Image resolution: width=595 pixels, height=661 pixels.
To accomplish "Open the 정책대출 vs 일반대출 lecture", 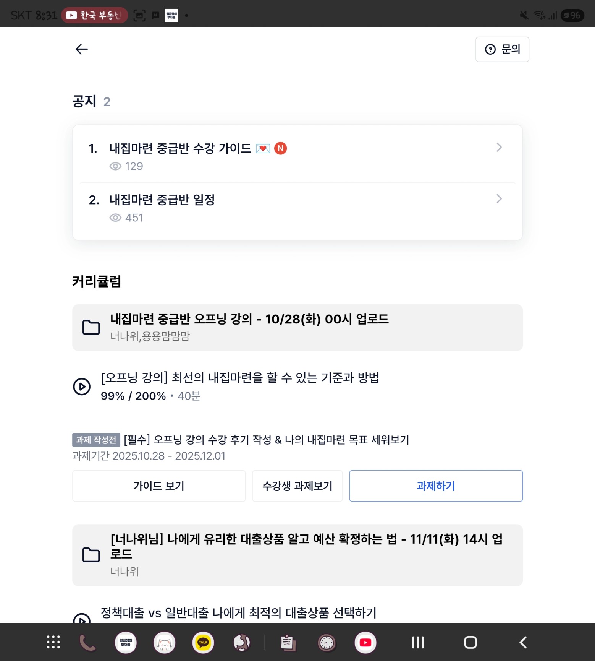I will (x=238, y=613).
